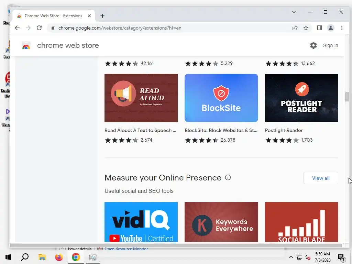Click the address bar URL
Image resolution: width=352 pixels, height=264 pixels.
click(x=120, y=28)
